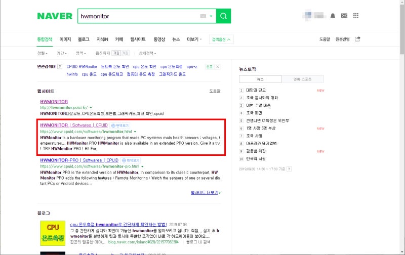Open the Naver services grid icon
405x255 pixels.
pyautogui.click(x=356, y=16)
